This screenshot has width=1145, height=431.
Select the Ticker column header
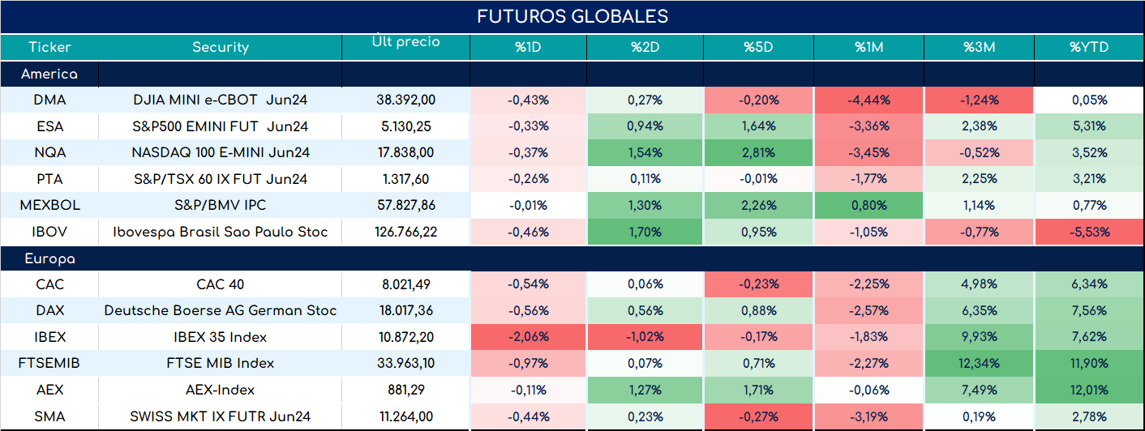[50, 47]
